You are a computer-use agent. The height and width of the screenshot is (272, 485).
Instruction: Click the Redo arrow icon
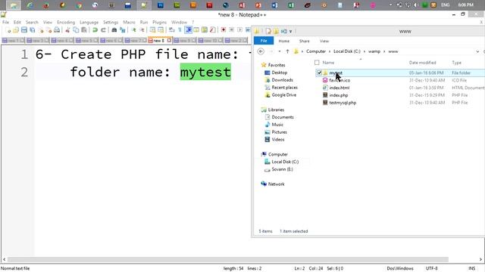coord(103,30)
